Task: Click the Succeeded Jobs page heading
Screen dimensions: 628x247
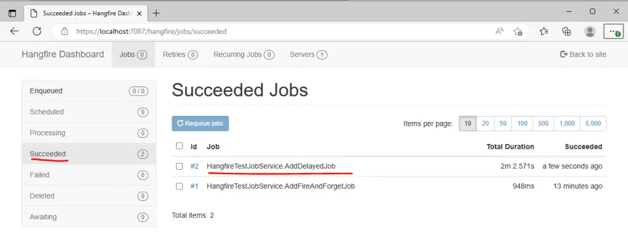Action: pyautogui.click(x=240, y=91)
